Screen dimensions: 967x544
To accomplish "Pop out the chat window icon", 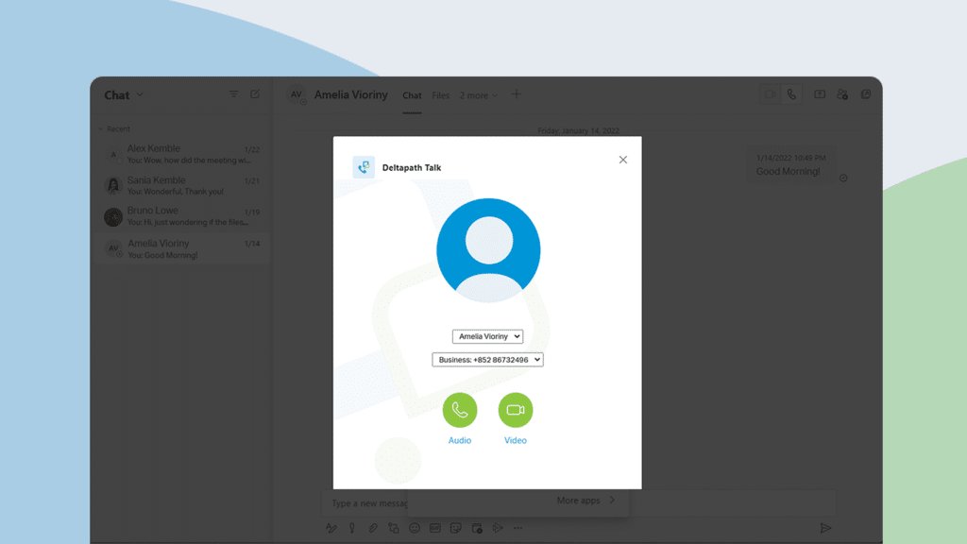I will (x=866, y=94).
